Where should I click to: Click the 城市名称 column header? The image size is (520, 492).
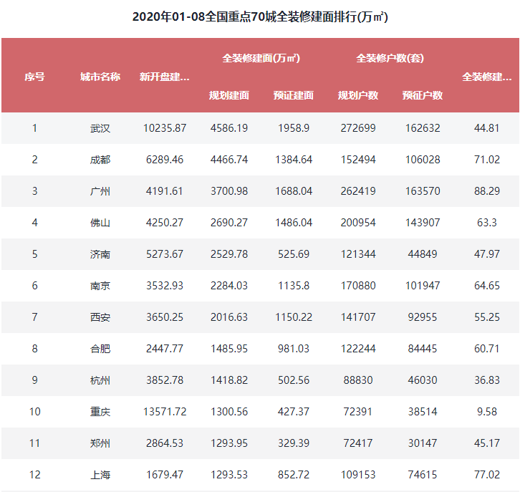100,77
